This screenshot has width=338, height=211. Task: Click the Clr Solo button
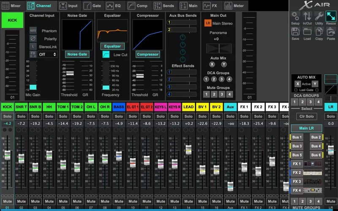pyautogui.click(x=307, y=116)
